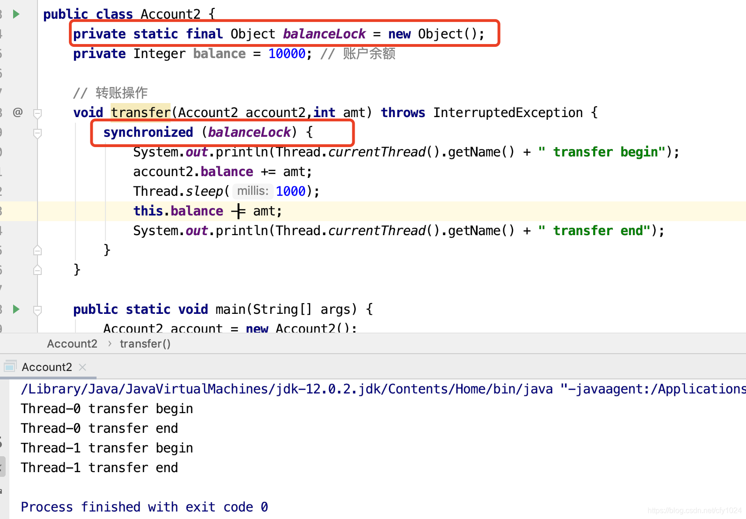Click account2.balance += amt statement
The width and height of the screenshot is (746, 519).
223,171
